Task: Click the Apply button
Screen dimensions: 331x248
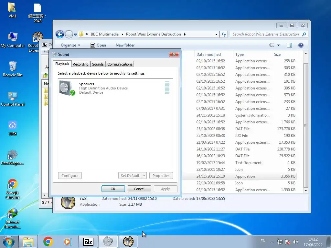Action: pyautogui.click(x=165, y=189)
